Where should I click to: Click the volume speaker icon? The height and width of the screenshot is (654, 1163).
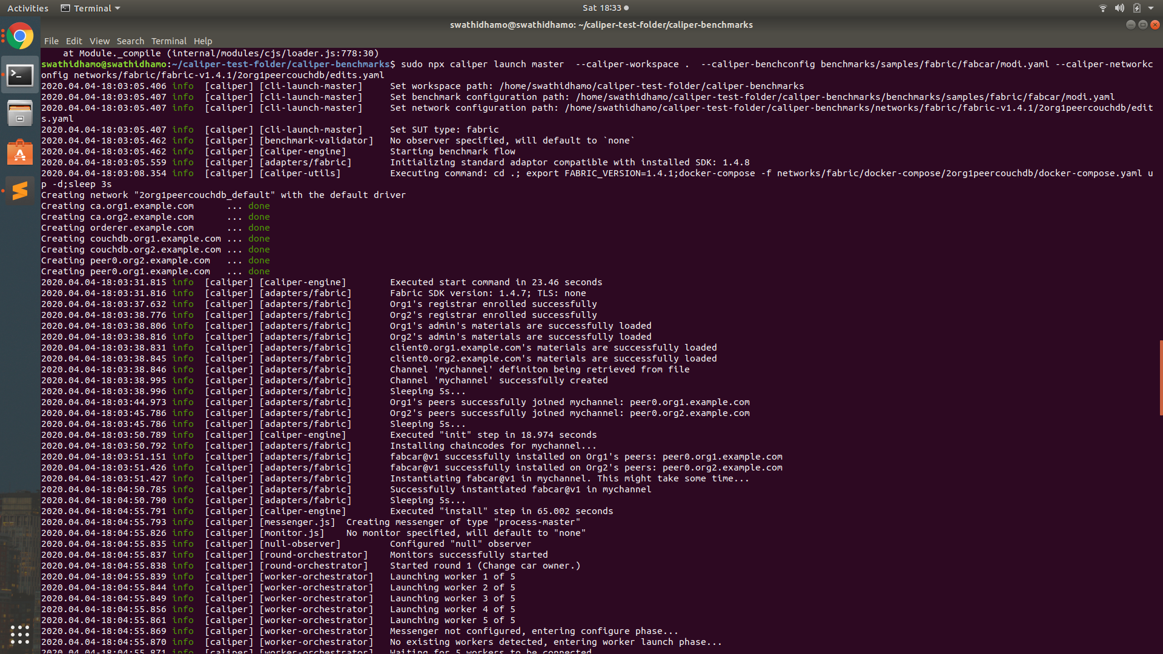[x=1119, y=8]
